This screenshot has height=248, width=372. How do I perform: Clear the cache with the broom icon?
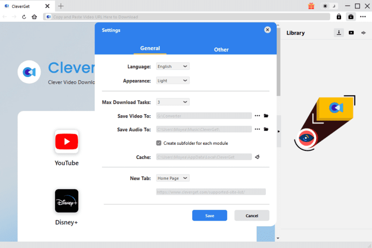coord(258,157)
